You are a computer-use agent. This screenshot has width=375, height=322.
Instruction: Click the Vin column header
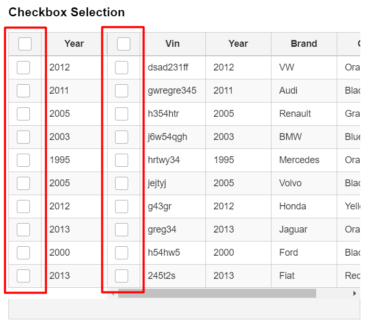172,44
